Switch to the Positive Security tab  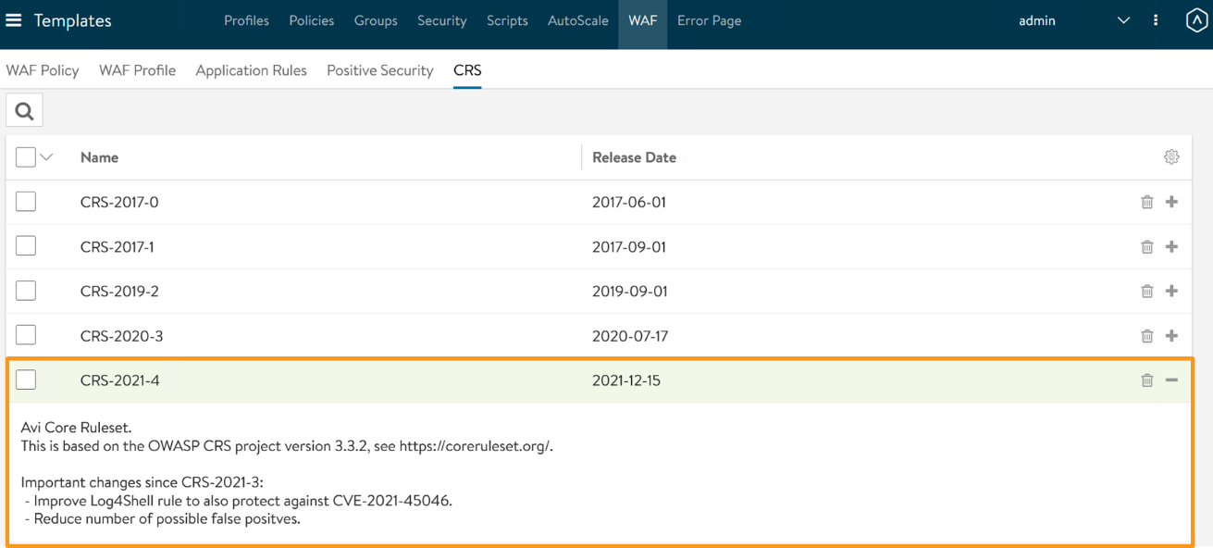pos(380,70)
